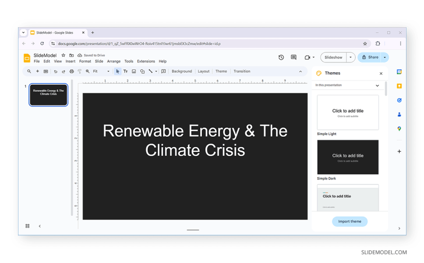The image size is (424, 263).
Task: Bookmark this page with star icon
Action: (365, 43)
